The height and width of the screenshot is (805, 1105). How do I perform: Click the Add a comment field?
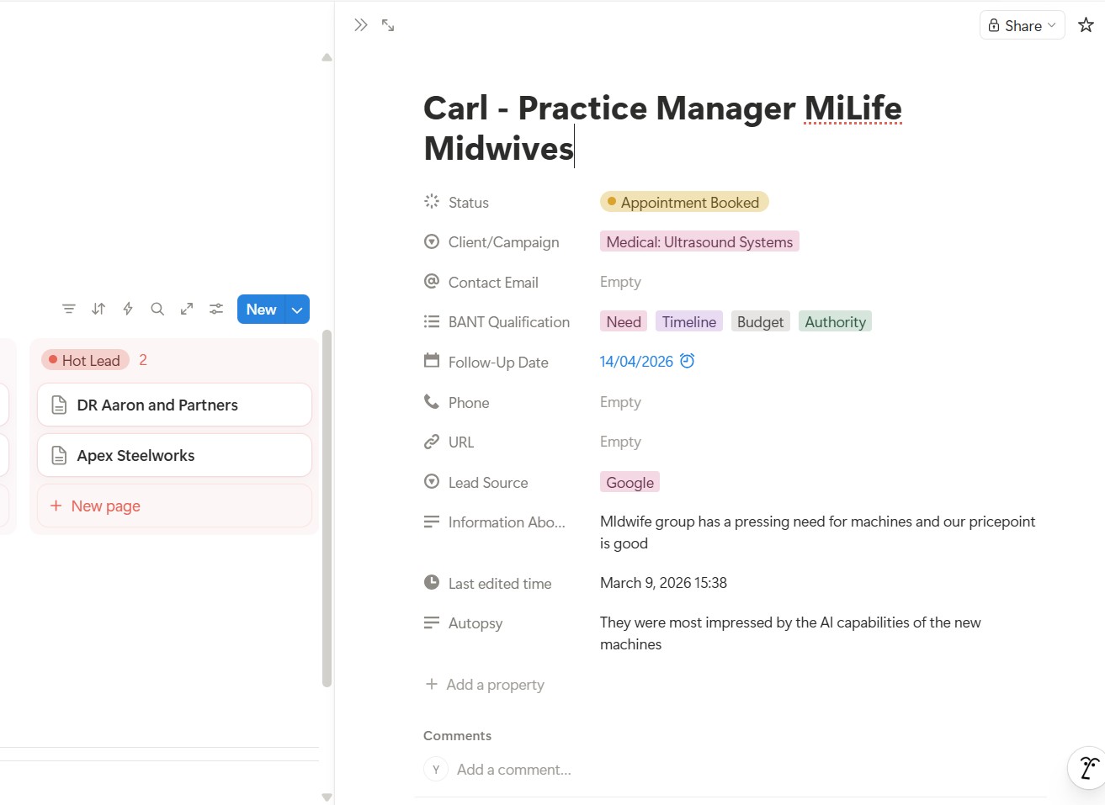[513, 770]
